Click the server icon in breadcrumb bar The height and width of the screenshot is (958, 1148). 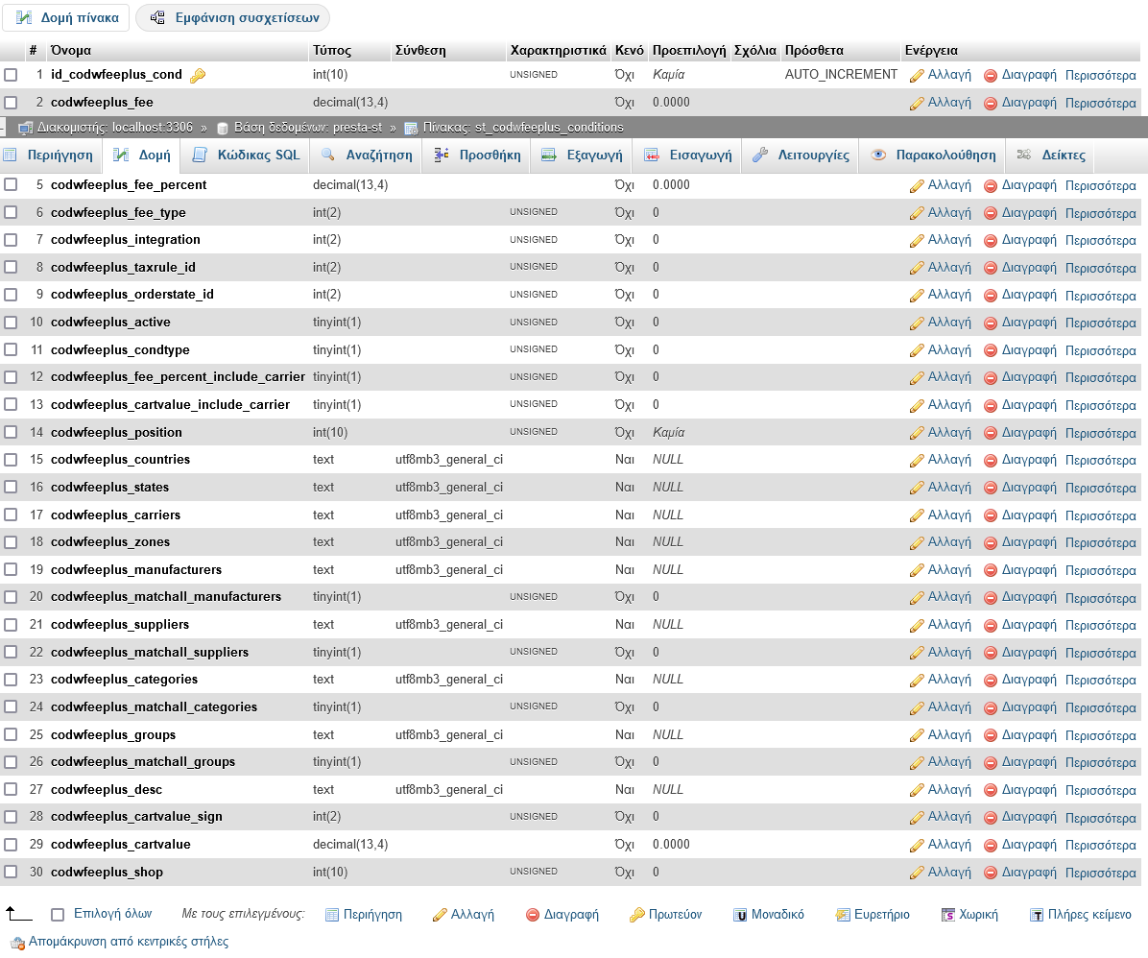pyautogui.click(x=26, y=129)
